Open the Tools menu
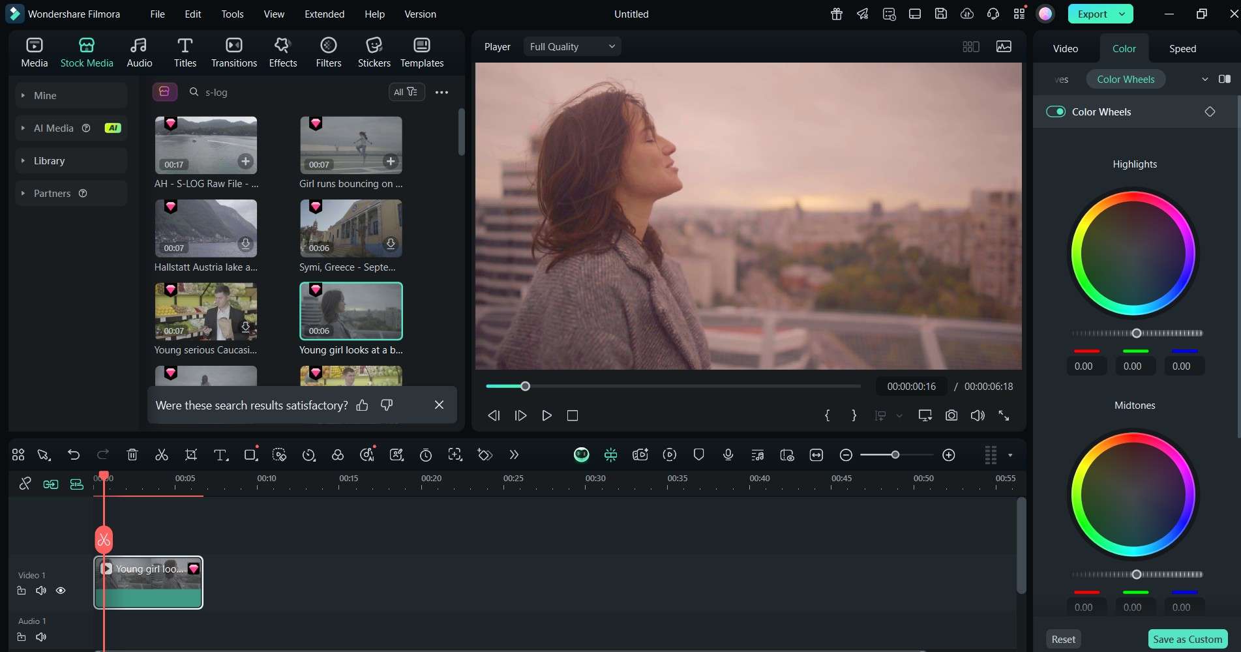 232,14
